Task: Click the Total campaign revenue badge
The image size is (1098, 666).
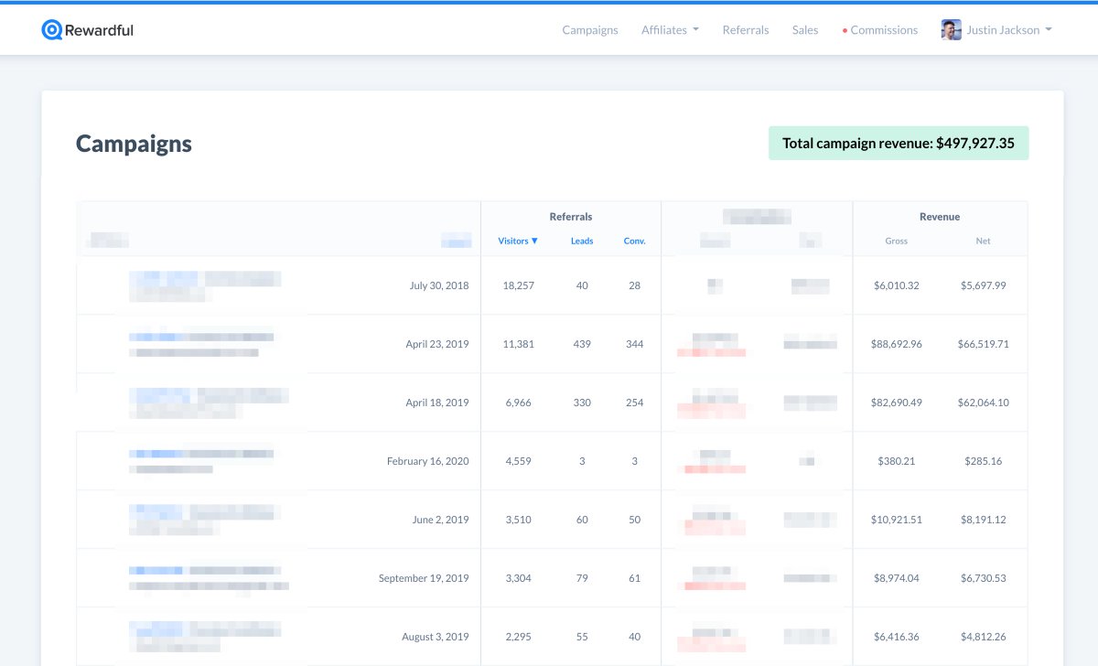Action: pyautogui.click(x=898, y=144)
